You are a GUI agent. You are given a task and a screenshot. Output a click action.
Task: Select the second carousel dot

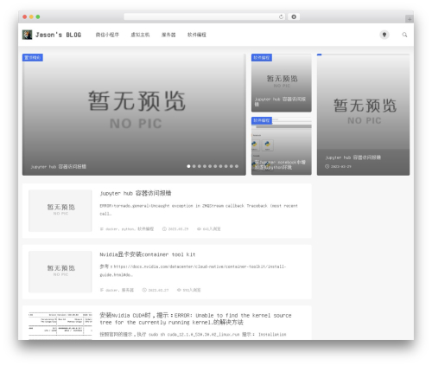pos(194,166)
